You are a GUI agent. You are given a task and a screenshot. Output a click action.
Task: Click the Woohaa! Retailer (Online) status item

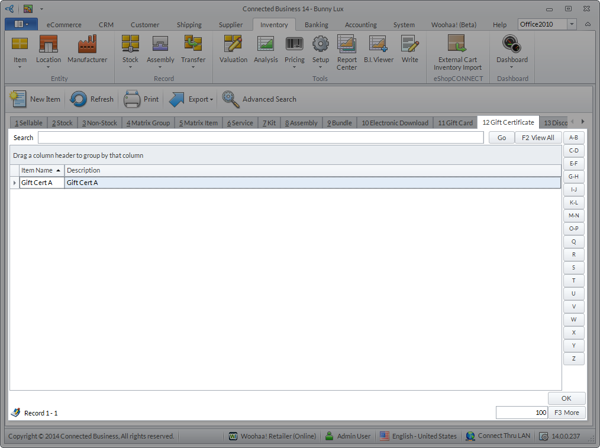click(x=272, y=436)
